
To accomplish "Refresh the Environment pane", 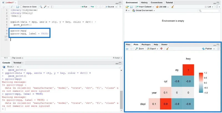I will 217,7.
